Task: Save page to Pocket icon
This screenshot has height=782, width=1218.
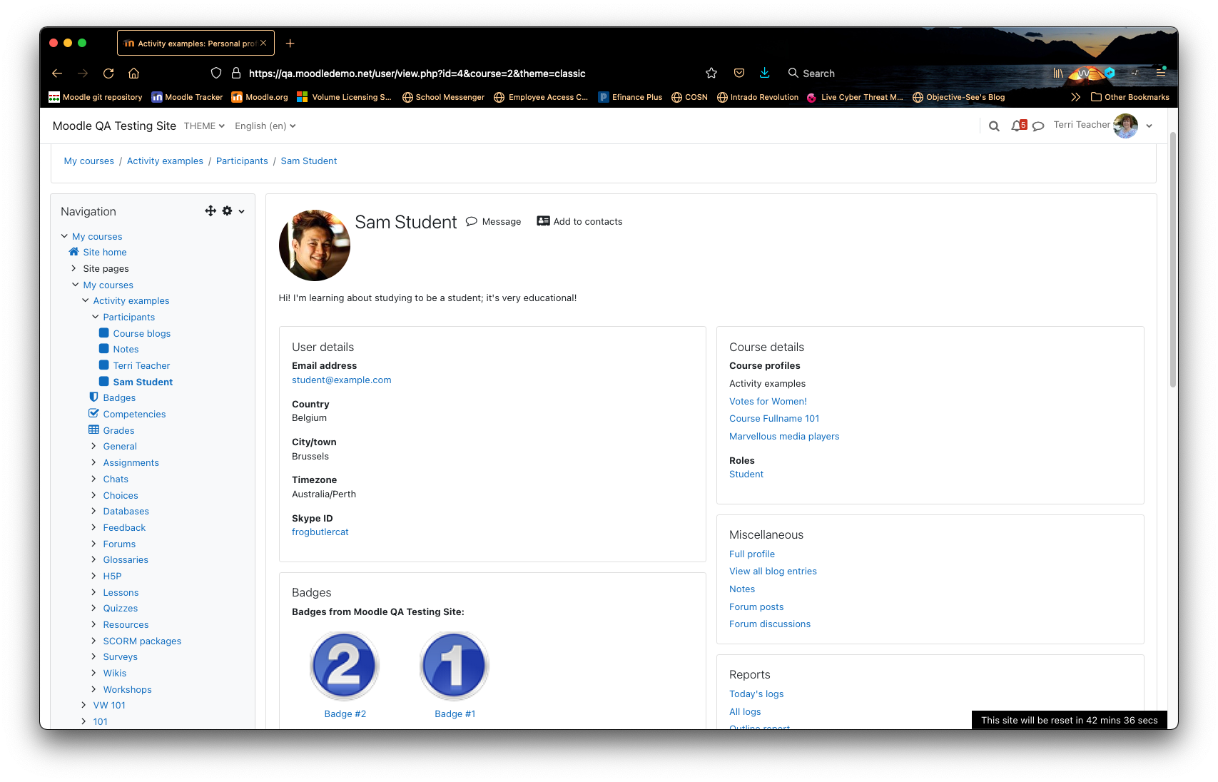Action: [739, 73]
